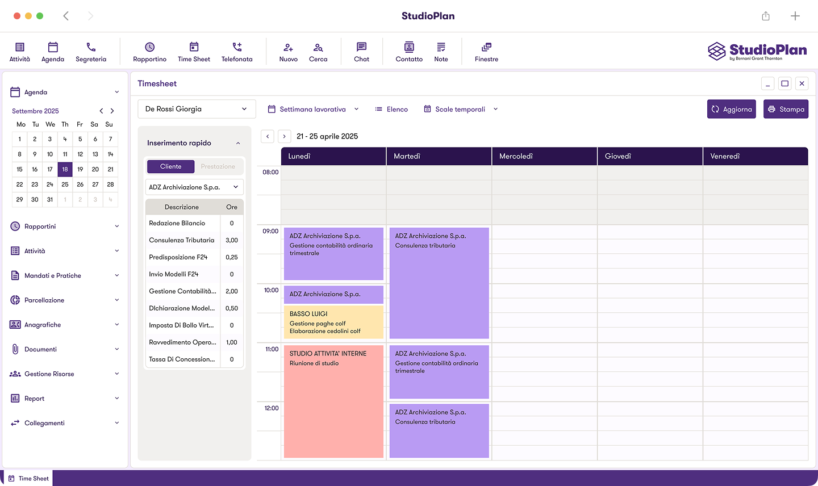Select the Prestazione toggle tab
The image size is (818, 486).
tap(218, 166)
